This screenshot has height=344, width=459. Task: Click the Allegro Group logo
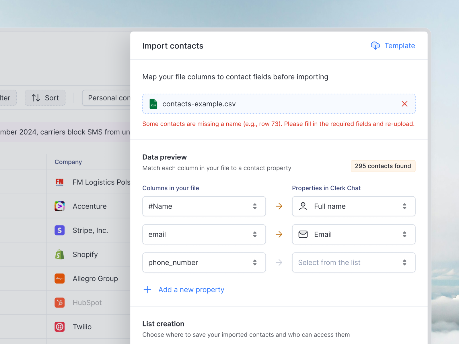pyautogui.click(x=60, y=278)
